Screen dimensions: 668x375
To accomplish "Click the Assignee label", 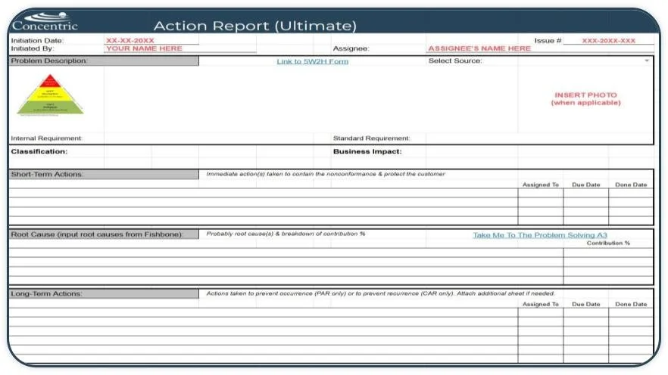I will (351, 48).
